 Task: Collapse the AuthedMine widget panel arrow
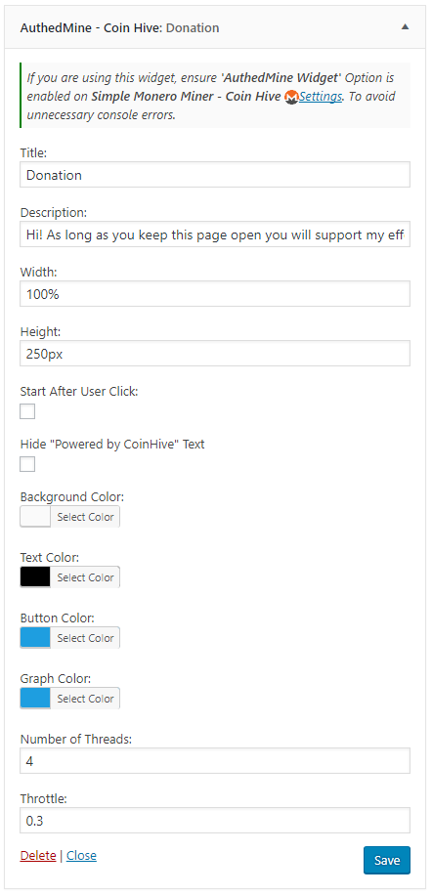[406, 26]
